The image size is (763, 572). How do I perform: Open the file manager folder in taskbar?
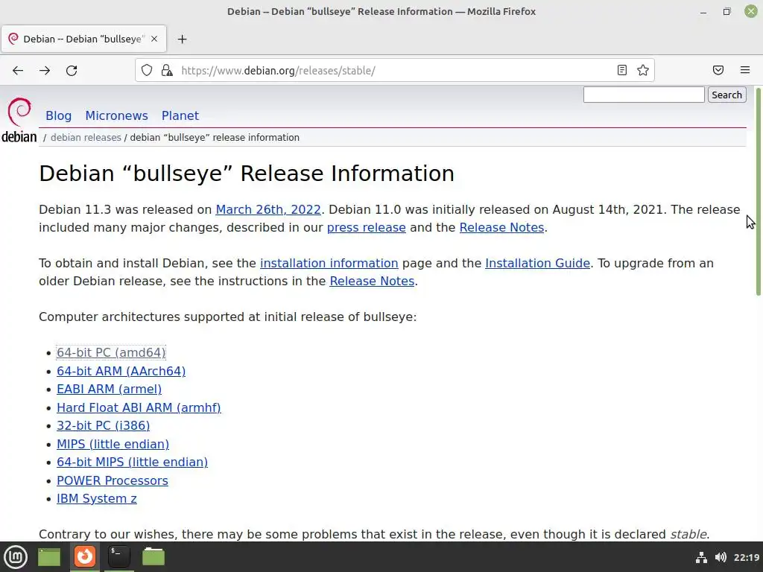point(153,556)
